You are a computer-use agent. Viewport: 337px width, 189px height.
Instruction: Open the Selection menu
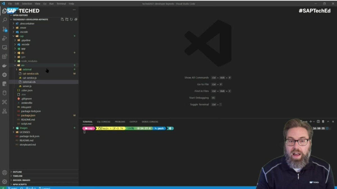27,4
